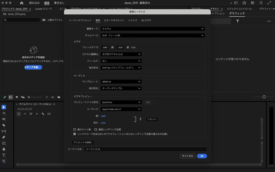Enable the 最大ビット数 checkbox
The width and height of the screenshot is (275, 172).
75,129
